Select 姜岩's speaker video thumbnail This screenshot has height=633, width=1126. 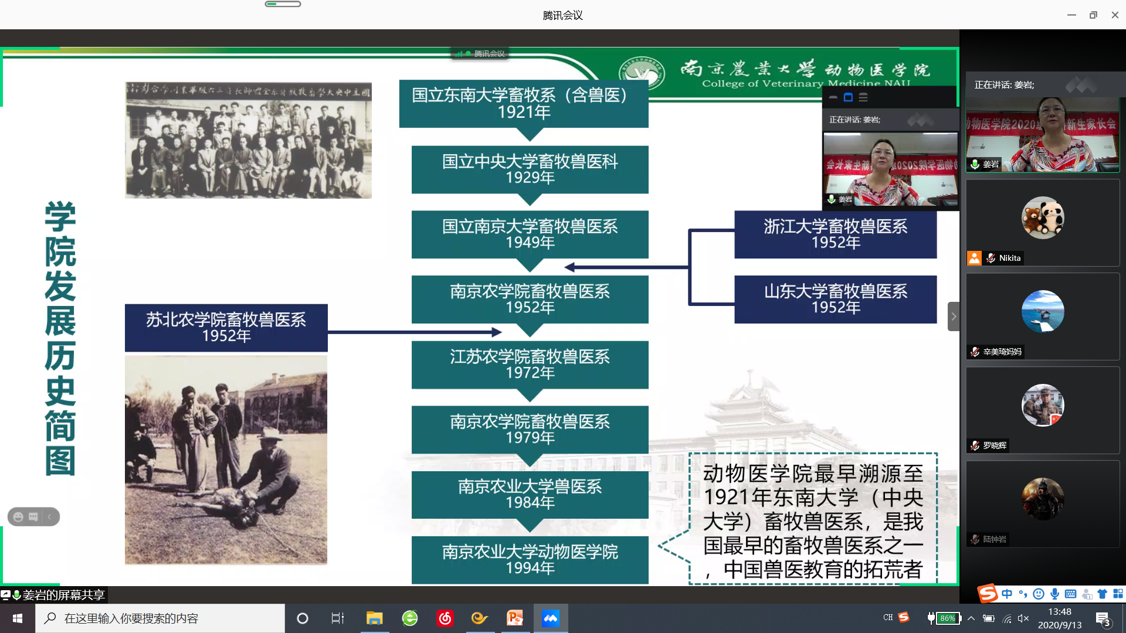(1042, 135)
